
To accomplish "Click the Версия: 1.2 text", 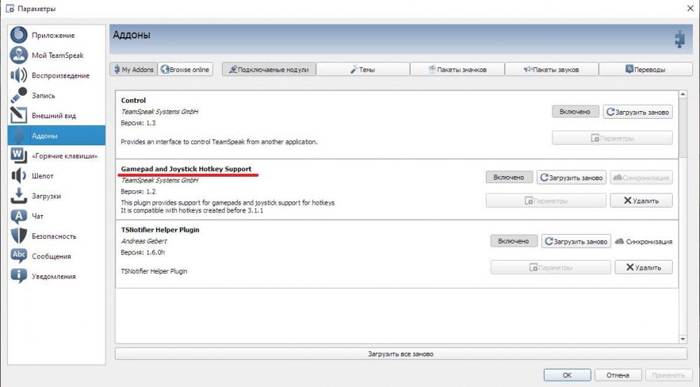I will (138, 191).
